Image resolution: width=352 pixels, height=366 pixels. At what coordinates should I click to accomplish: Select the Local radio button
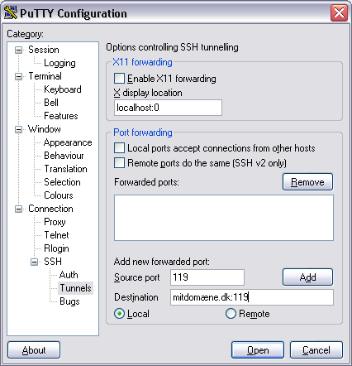point(119,314)
